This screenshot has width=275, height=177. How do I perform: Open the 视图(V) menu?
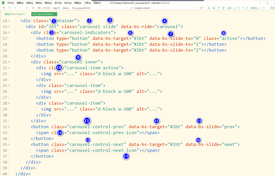78,3
